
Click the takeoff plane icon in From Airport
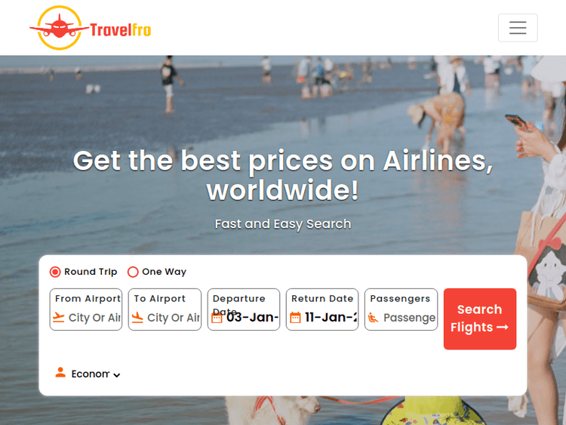coord(58,317)
